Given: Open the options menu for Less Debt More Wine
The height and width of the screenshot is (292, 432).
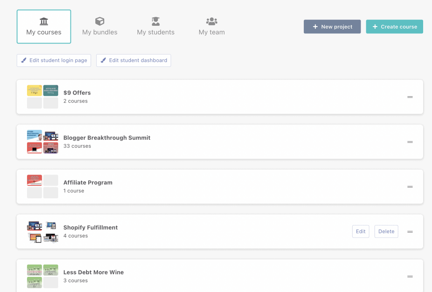Looking at the screenshot, I should pyautogui.click(x=410, y=276).
